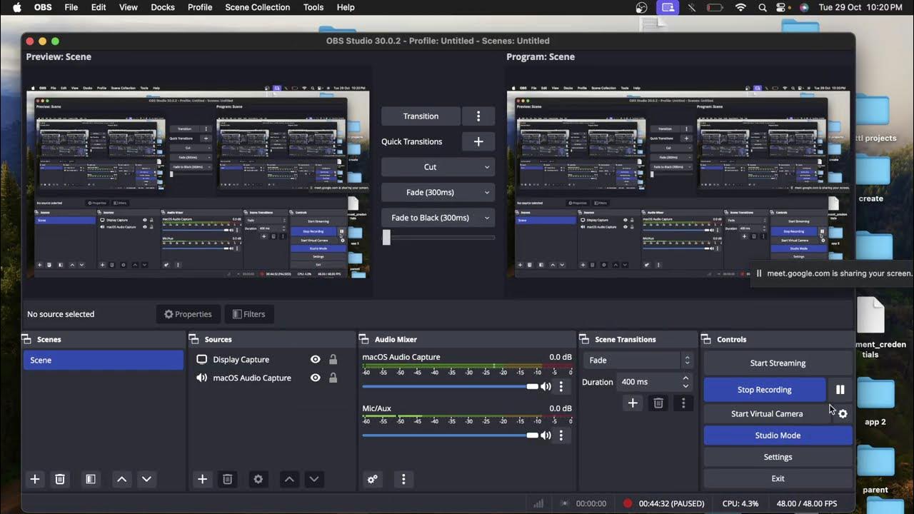Image resolution: width=914 pixels, height=514 pixels.
Task: Click Stop Recording
Action: (764, 390)
